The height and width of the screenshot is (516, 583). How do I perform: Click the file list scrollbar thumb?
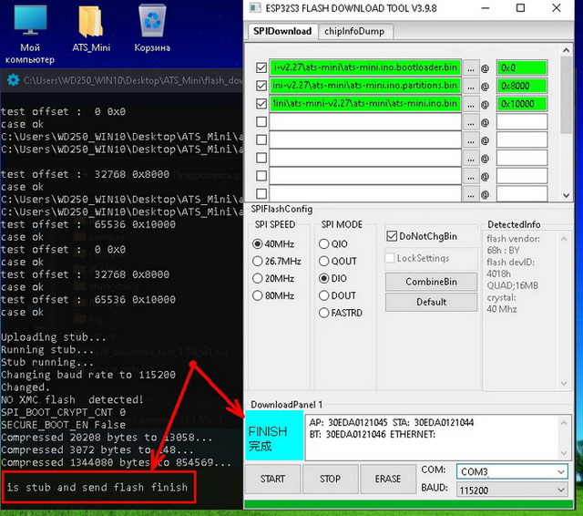pyautogui.click(x=566, y=95)
